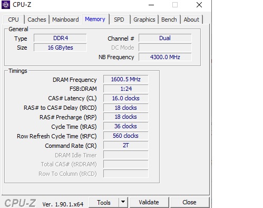The width and height of the screenshot is (263, 208).
Task: Click the Validate button
Action: (149, 203)
